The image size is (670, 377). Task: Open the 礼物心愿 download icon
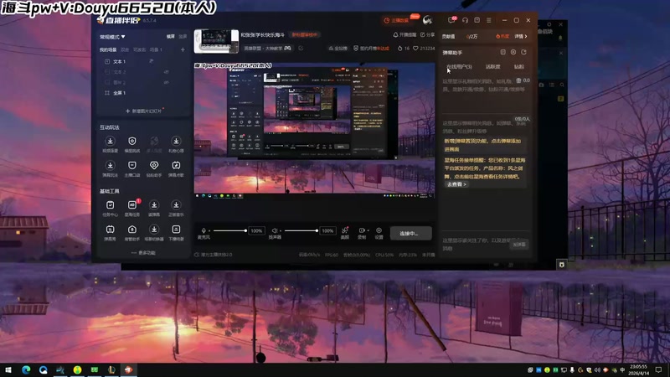(176, 141)
